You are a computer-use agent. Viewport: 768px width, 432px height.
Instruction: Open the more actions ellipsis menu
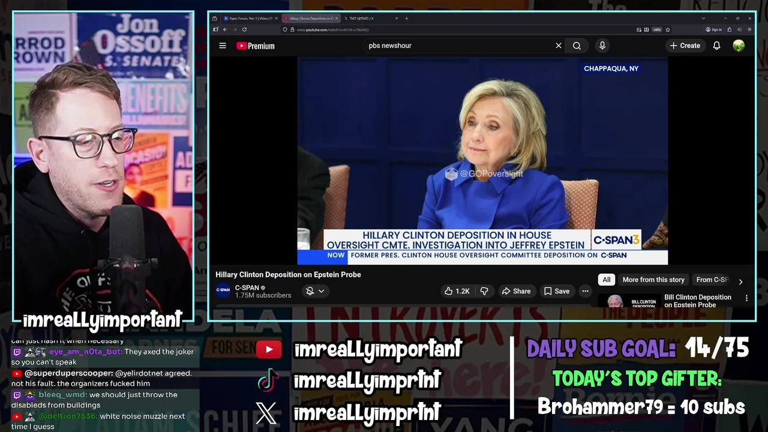585,291
